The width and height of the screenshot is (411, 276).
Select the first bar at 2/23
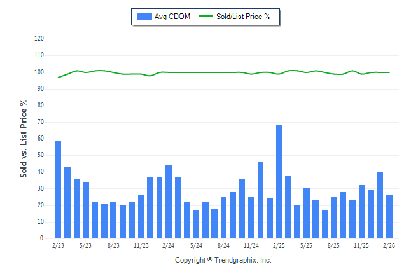[x=59, y=190]
